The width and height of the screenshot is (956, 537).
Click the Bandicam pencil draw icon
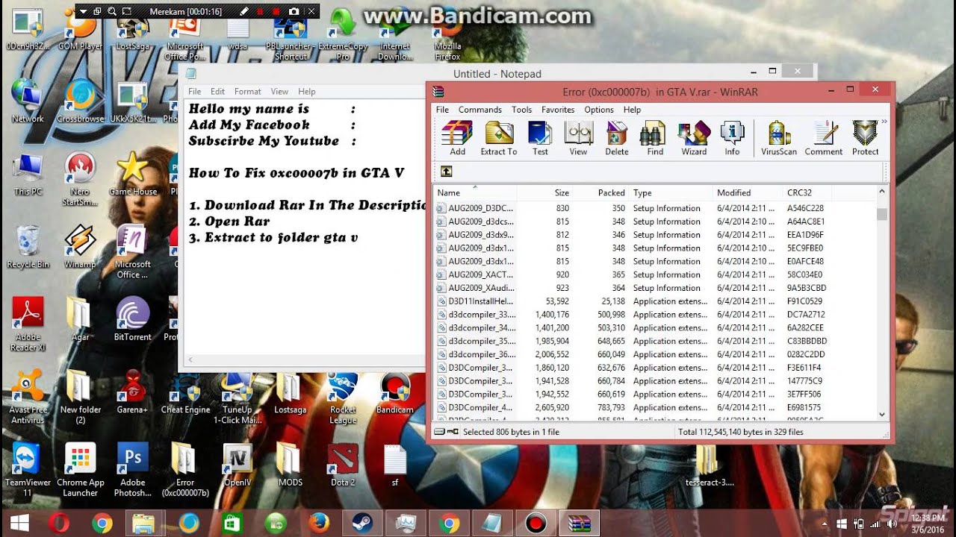coord(244,12)
